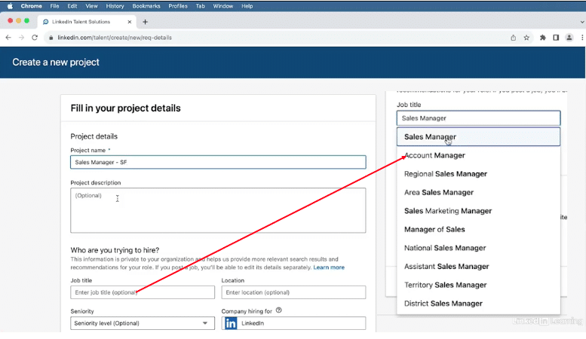This screenshot has width=586, height=339.
Task: Click the Sales Manager job title input
Action: (478, 118)
